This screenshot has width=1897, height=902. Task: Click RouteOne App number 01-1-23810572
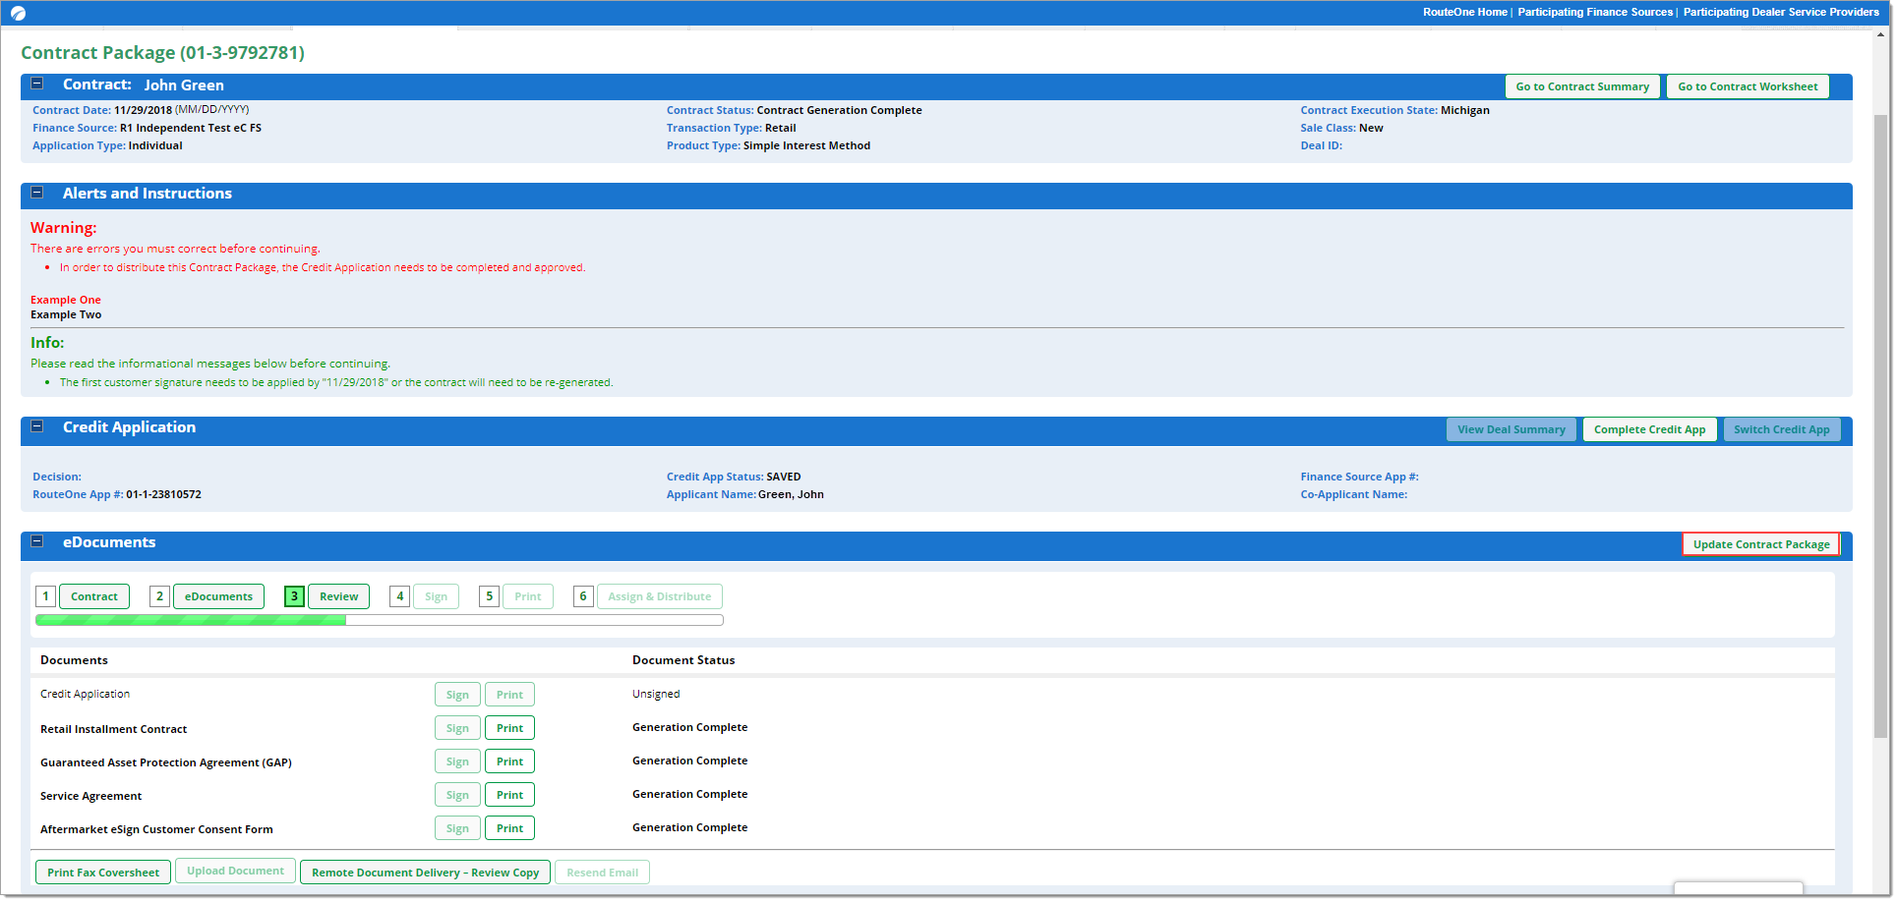pyautogui.click(x=163, y=494)
